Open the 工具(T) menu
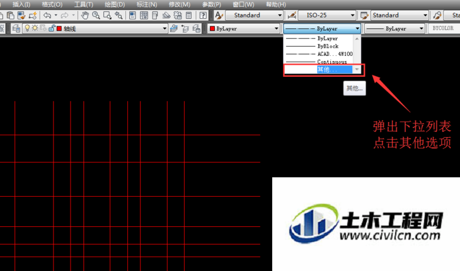The height and width of the screenshot is (271, 460). [x=84, y=4]
